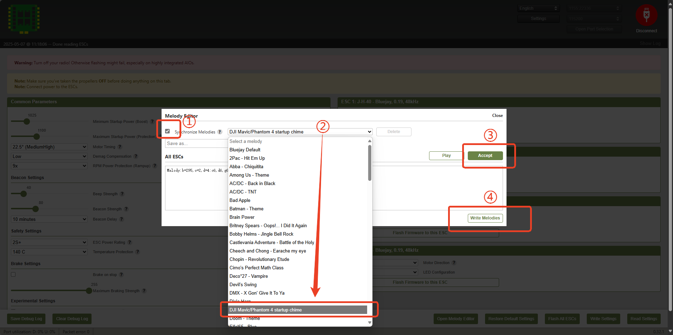Open help icon beside Beacon Strength
This screenshot has height=335, width=673.
(126, 209)
